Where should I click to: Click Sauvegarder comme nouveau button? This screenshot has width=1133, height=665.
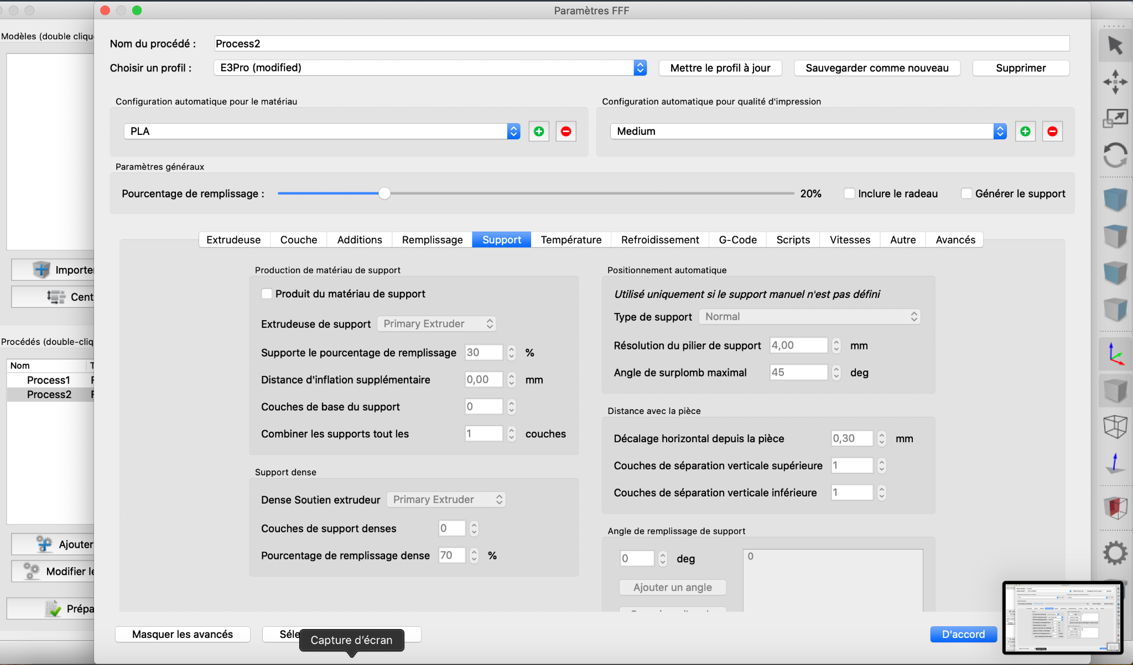coord(877,68)
